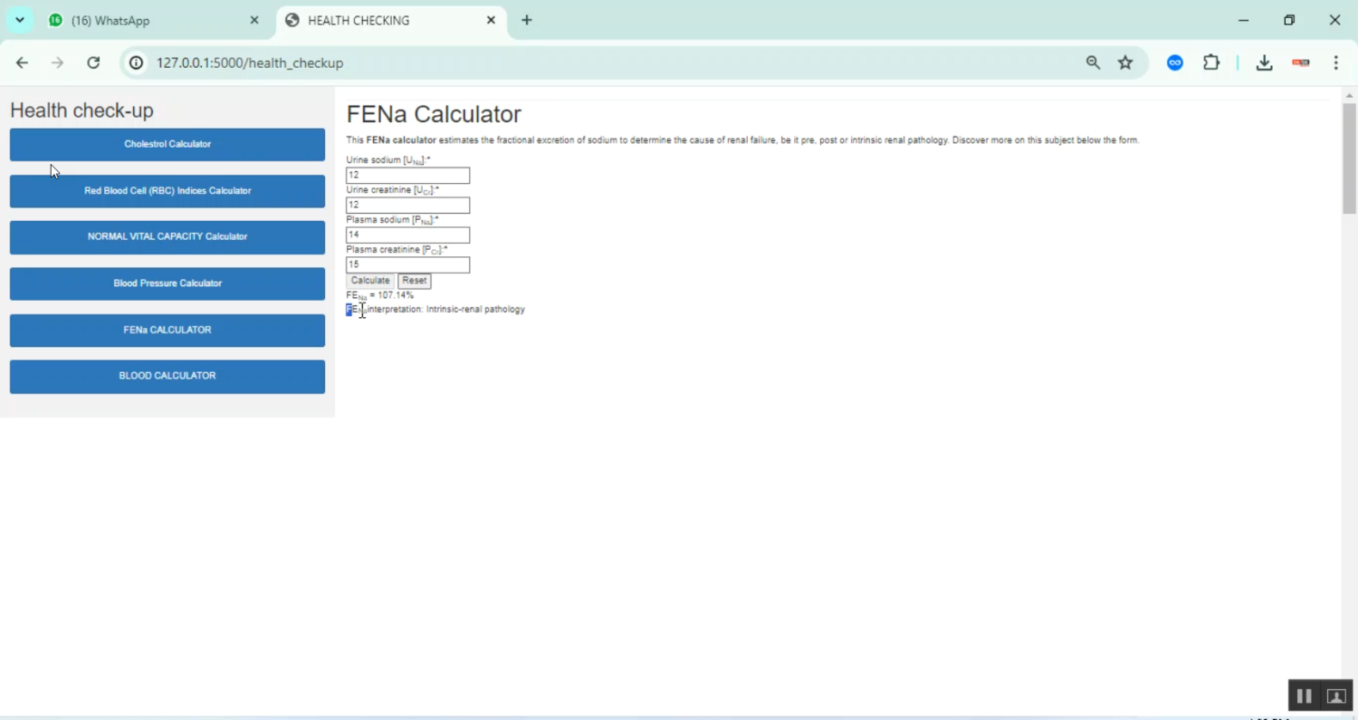Open the tab search dropdown arrow

pos(19,20)
